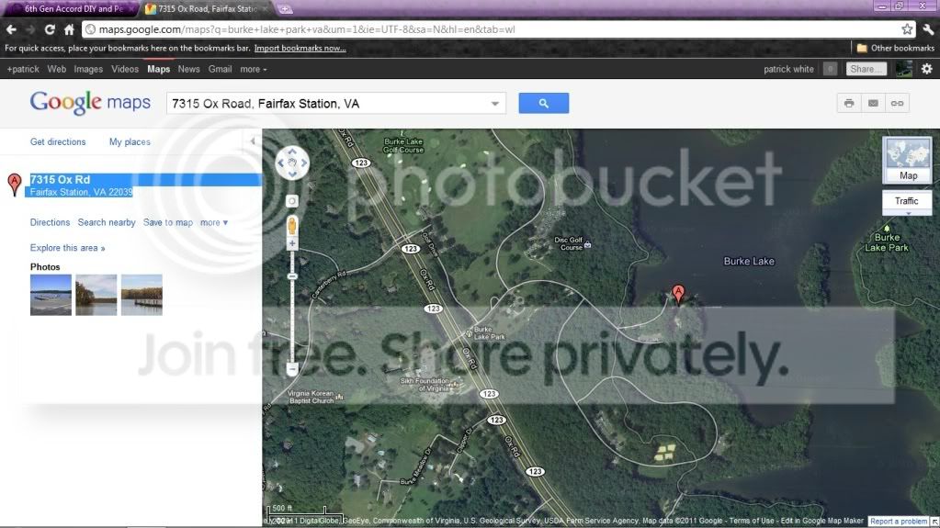Open the Other bookmarks folder

point(896,48)
